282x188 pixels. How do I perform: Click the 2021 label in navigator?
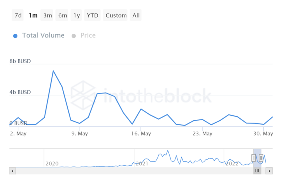tap(142, 163)
